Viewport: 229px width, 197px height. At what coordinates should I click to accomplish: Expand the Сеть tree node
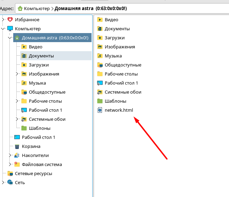coord(3,182)
